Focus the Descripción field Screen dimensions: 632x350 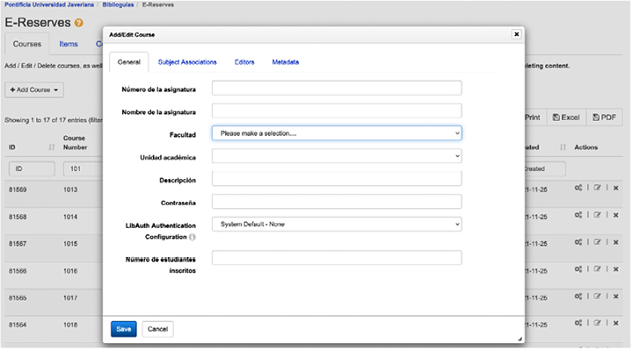(x=337, y=179)
